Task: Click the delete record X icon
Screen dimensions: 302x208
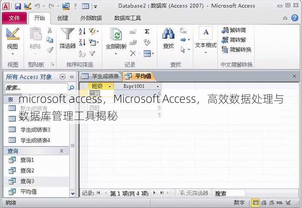Action: pyautogui.click(x=133, y=53)
